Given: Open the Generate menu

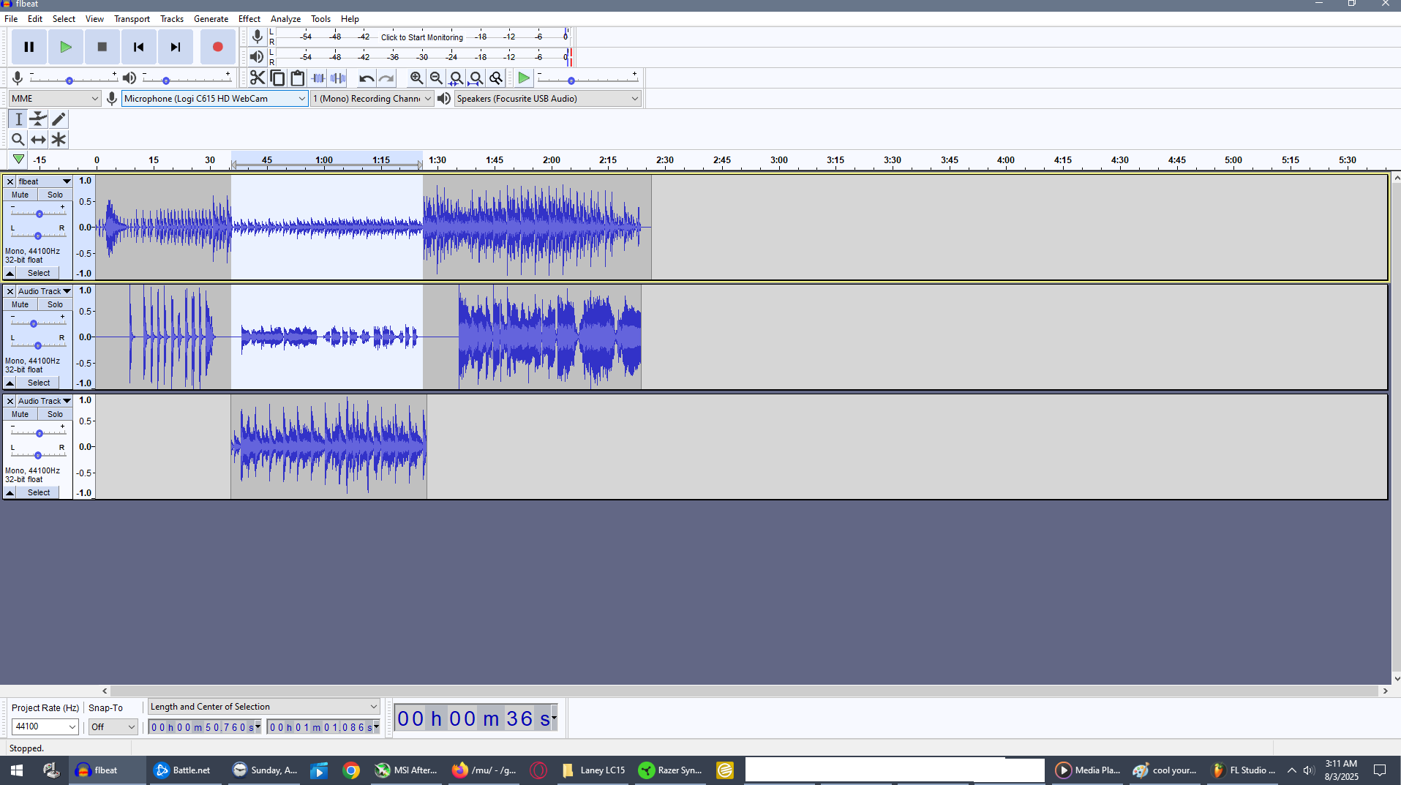Looking at the screenshot, I should click(x=211, y=19).
